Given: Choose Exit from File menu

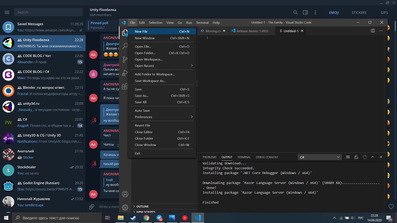Looking at the screenshot, I should [x=162, y=153].
